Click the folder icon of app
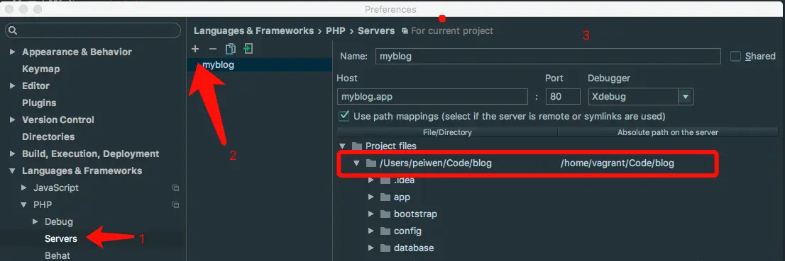 385,197
